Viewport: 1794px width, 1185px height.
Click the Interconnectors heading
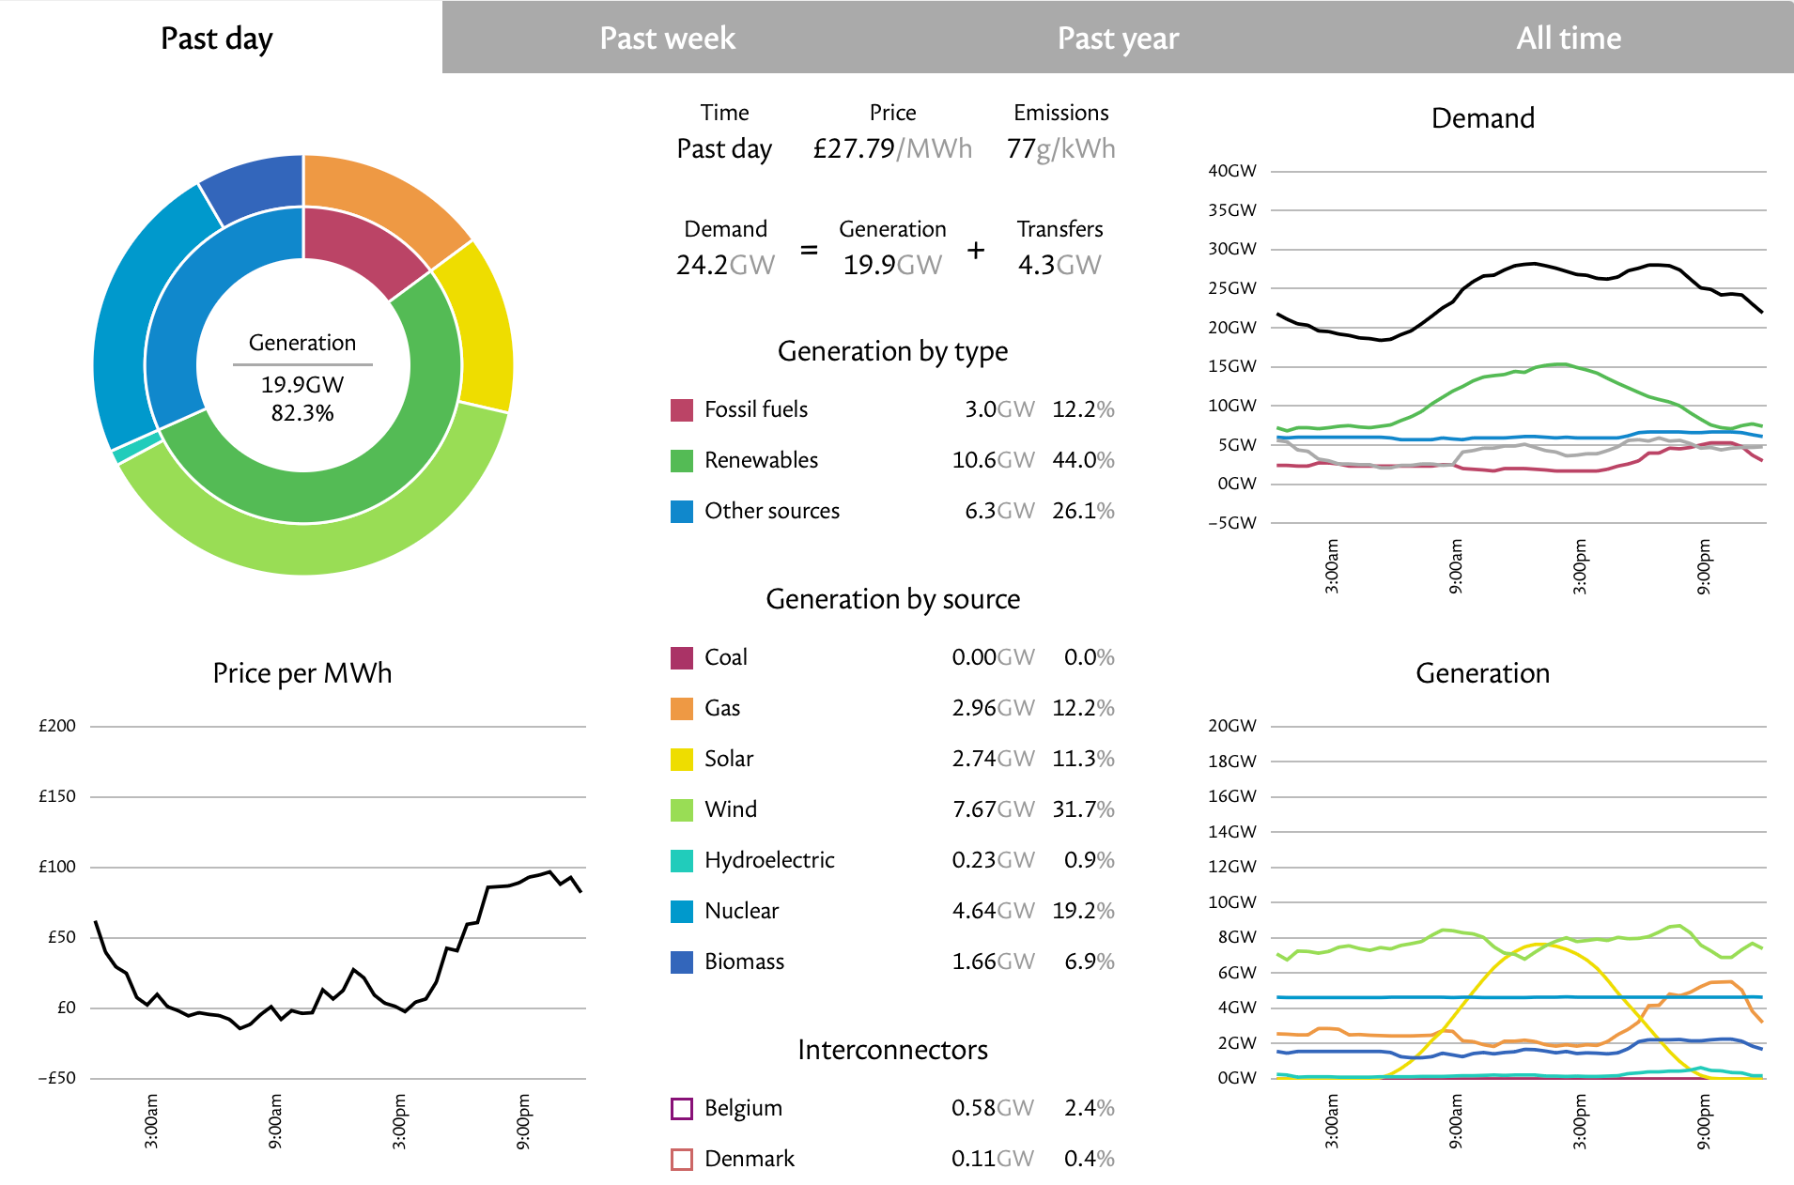tap(892, 1050)
